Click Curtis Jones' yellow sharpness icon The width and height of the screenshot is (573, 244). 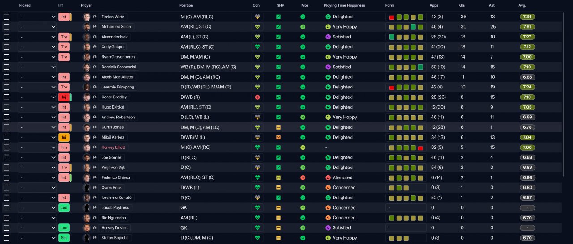coord(278,127)
